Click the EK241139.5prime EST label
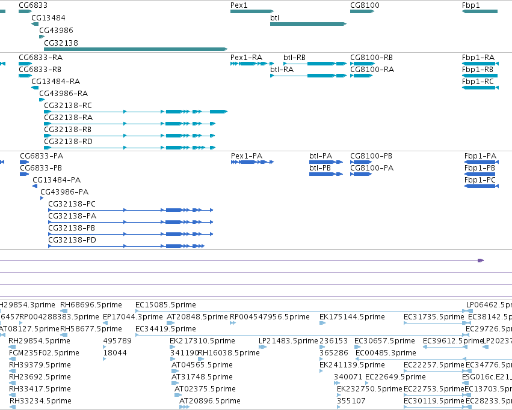 click(x=352, y=365)
